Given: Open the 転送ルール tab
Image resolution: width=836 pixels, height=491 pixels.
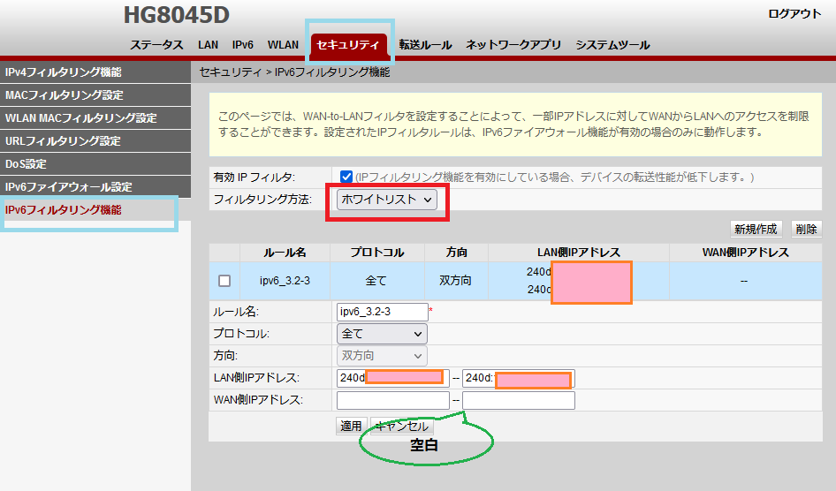Looking at the screenshot, I should click(x=425, y=45).
